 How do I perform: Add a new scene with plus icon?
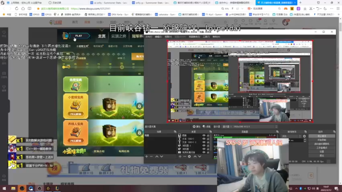147,157
